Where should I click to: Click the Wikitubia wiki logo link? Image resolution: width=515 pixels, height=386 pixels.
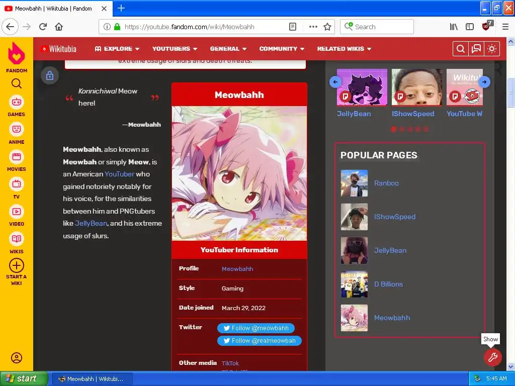(58, 49)
